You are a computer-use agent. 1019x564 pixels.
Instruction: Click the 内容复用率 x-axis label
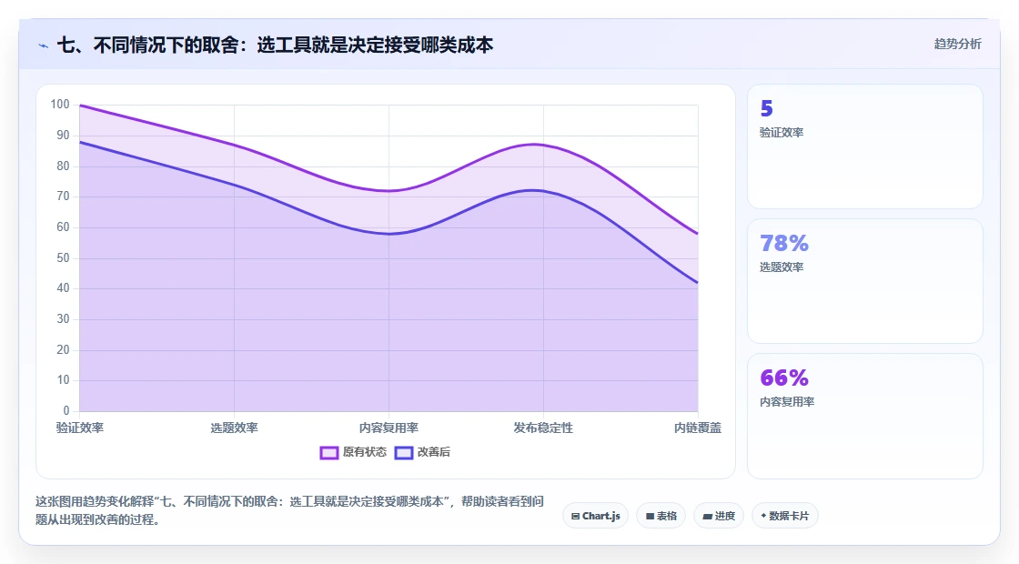[x=388, y=428]
